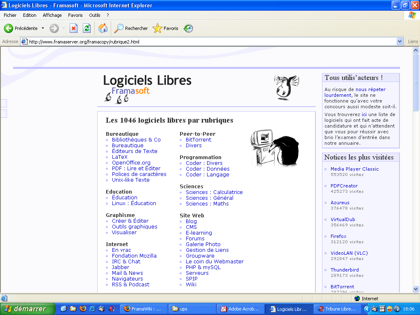
Task: Open Favoris menu in menu bar
Action: pos(75,15)
